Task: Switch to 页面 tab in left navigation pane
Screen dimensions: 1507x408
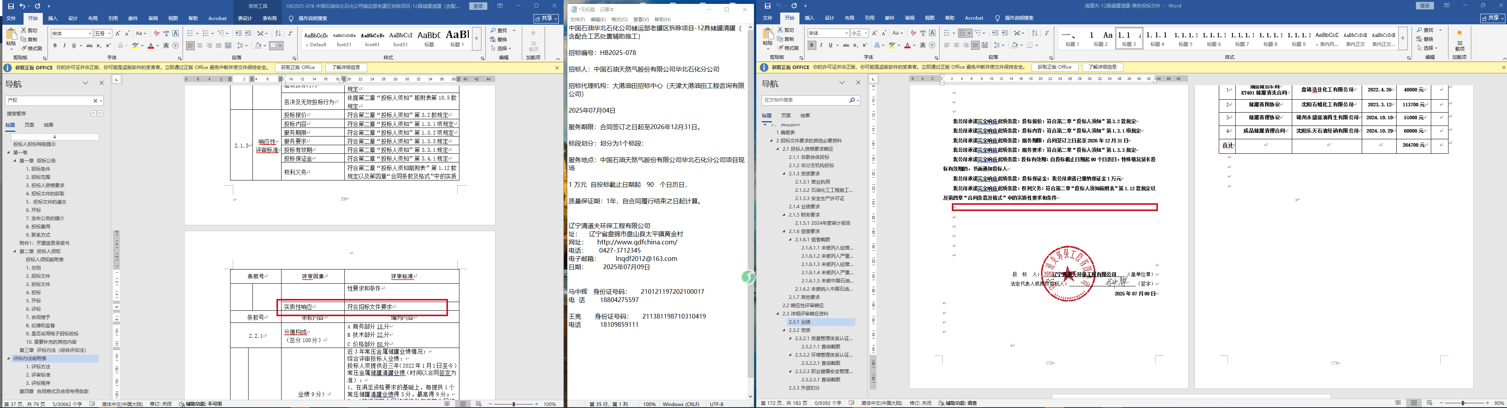Action: (x=29, y=125)
